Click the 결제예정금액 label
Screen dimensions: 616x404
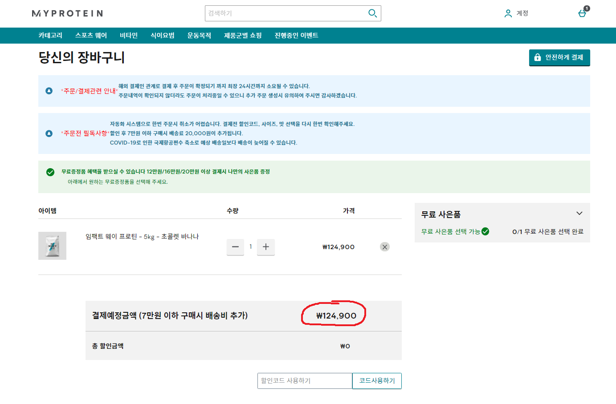pos(170,315)
